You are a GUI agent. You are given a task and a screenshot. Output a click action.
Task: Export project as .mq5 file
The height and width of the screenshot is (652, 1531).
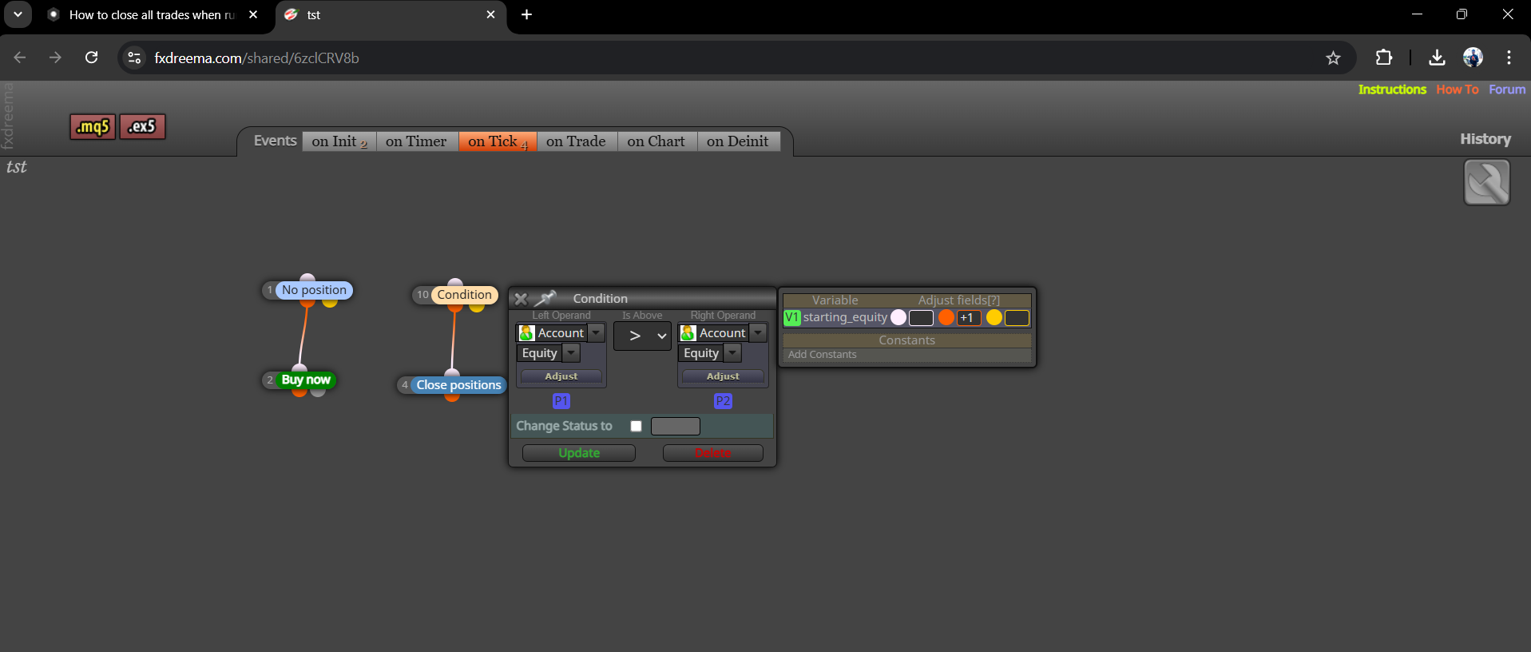tap(93, 126)
